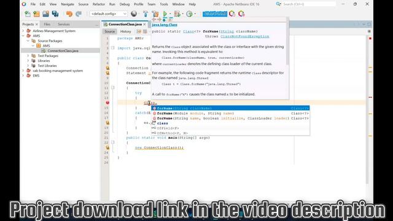Viewport: 393px width, 221px height.
Task: Click the Search (Ctrl+I) input field
Action: point(309,4)
